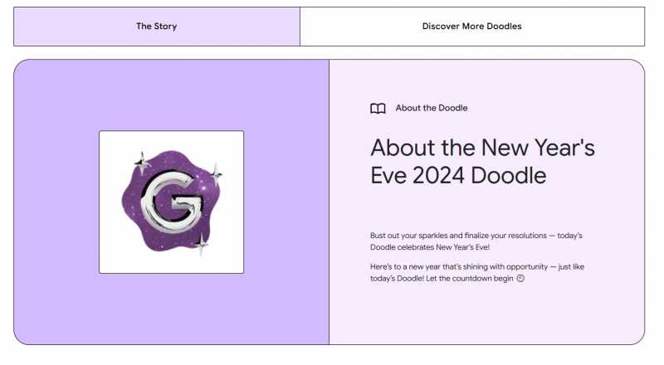Click the New Year's Eve doodle thumbnail

172,202
